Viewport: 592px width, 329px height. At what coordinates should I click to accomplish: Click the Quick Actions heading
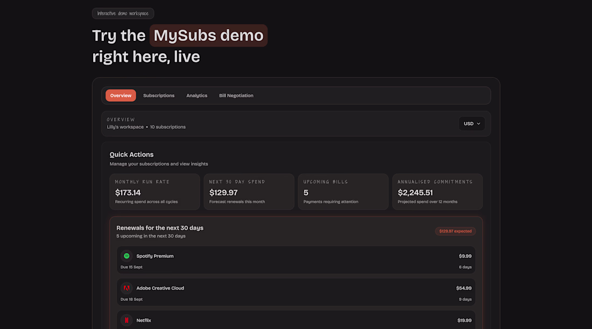(131, 155)
